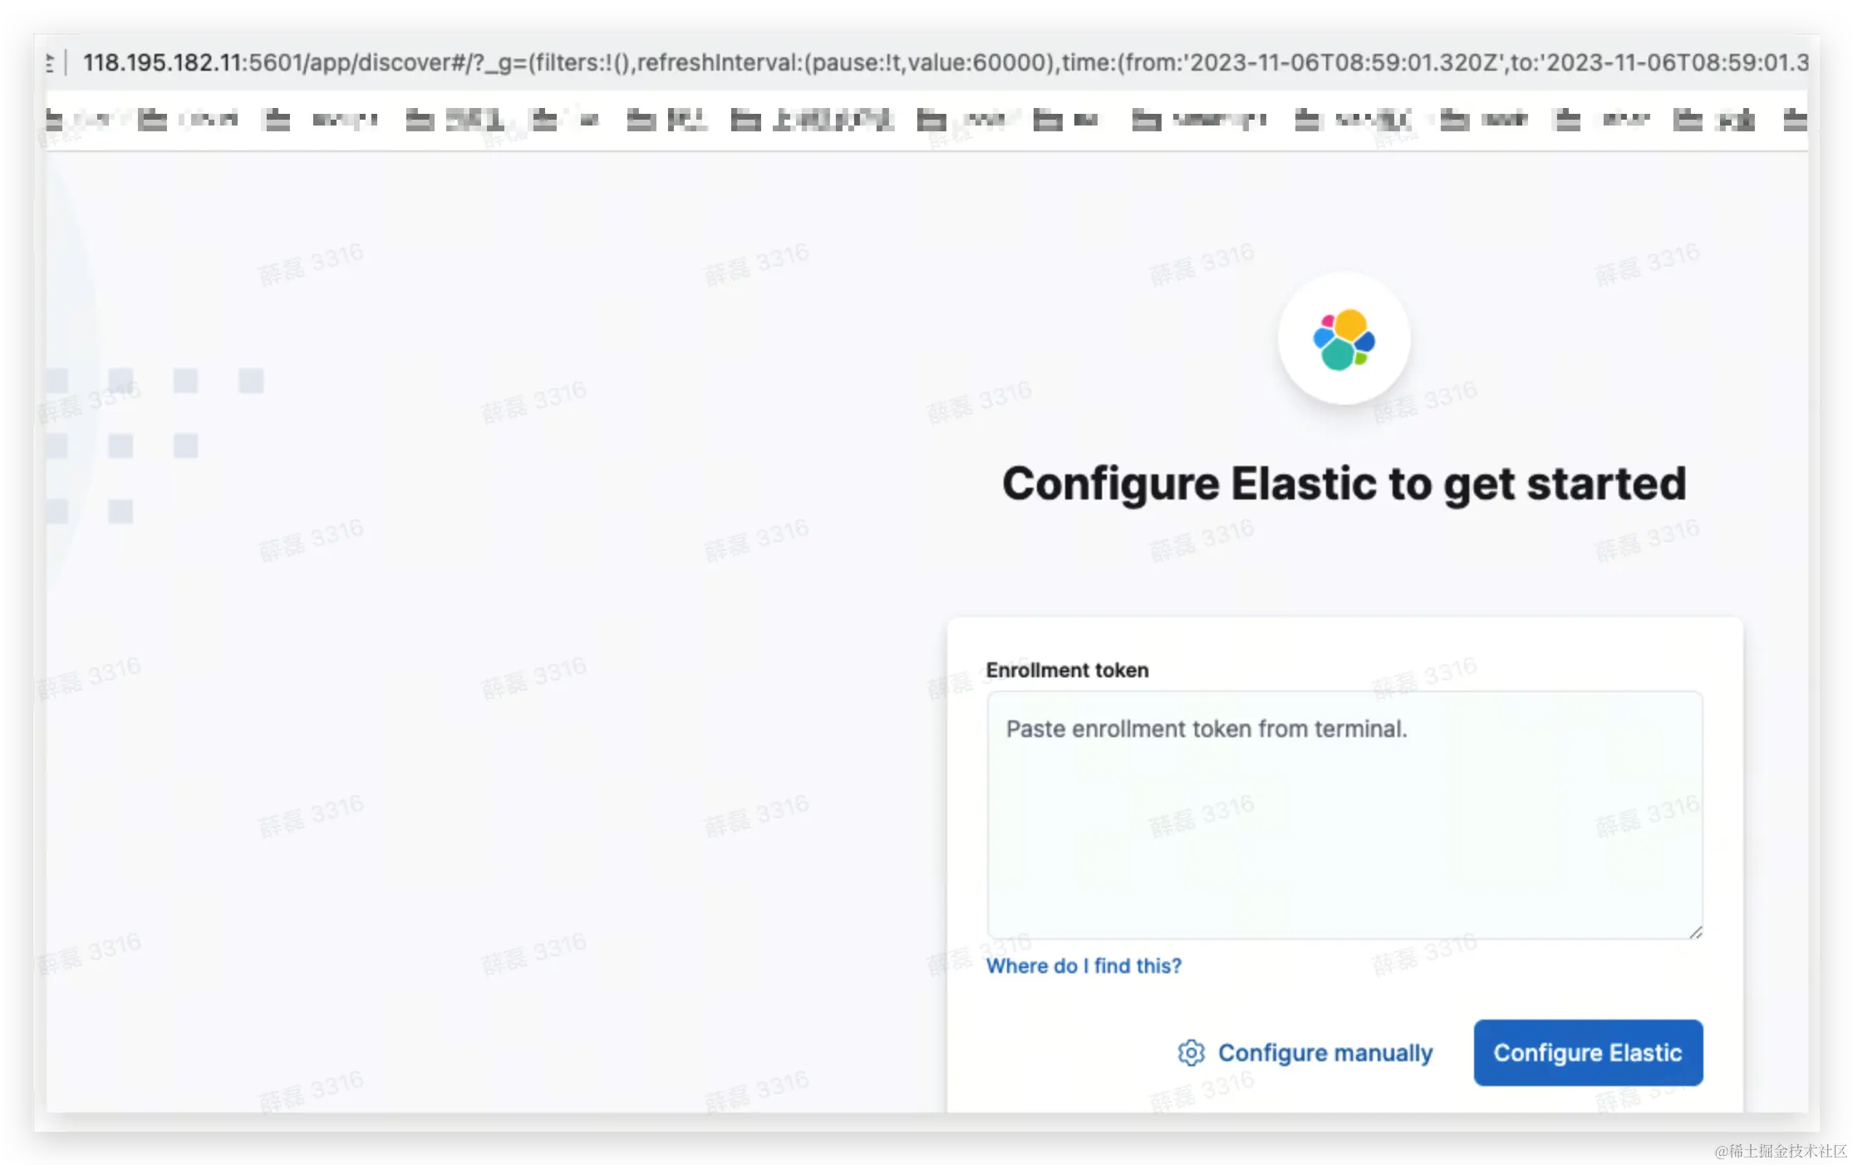Click the colorful Elastic logo
The height and width of the screenshot is (1165, 1853).
[1344, 339]
